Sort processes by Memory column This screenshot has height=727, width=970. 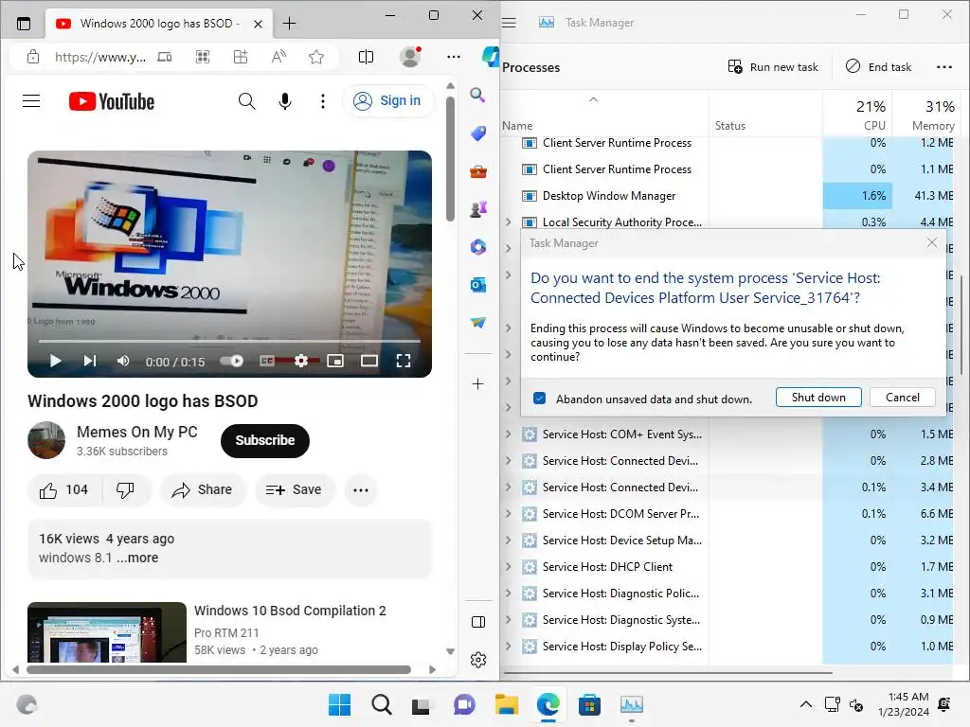(926, 115)
